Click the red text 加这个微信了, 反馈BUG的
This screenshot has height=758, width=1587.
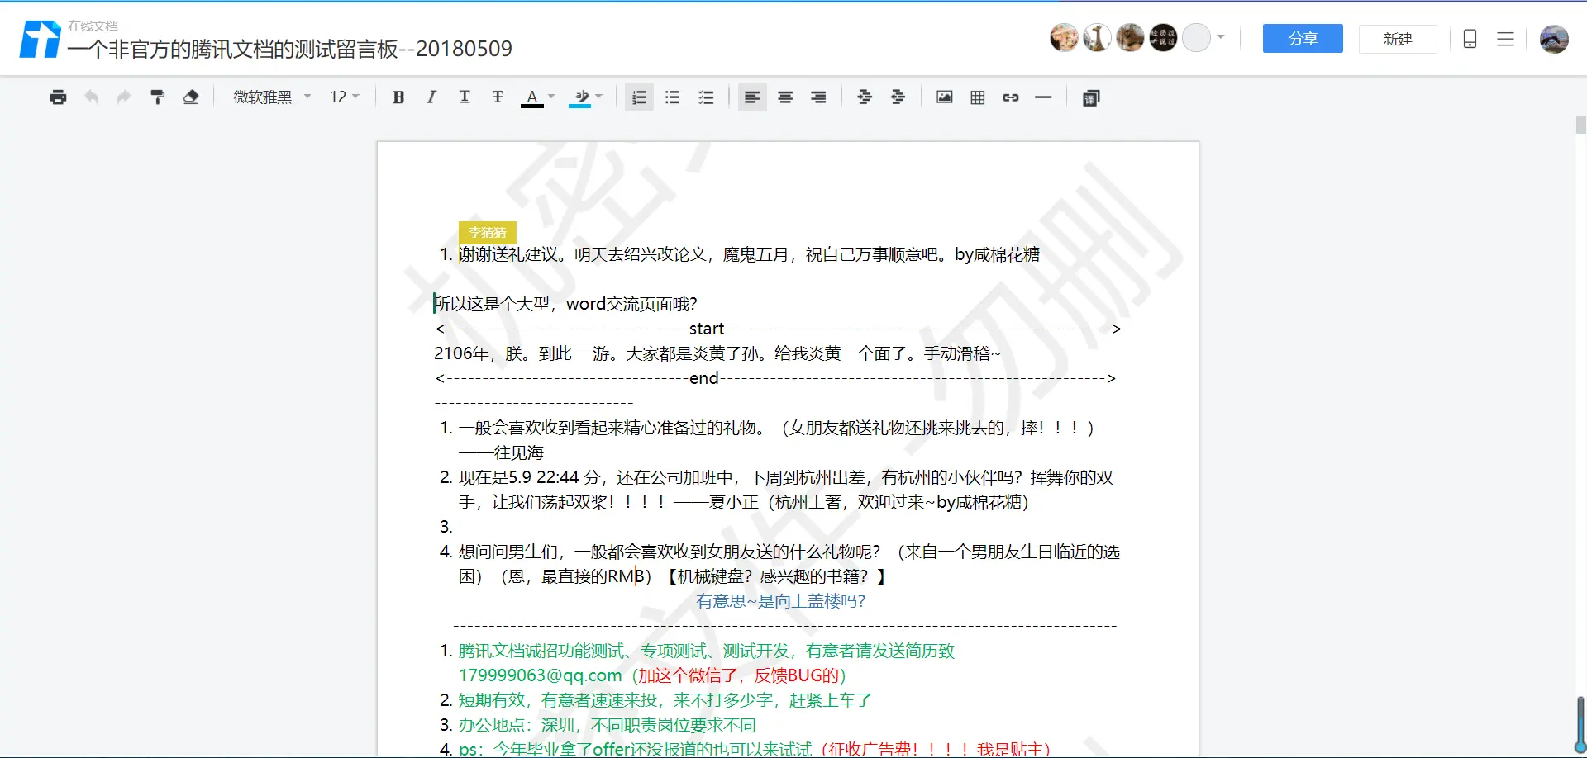click(x=739, y=675)
